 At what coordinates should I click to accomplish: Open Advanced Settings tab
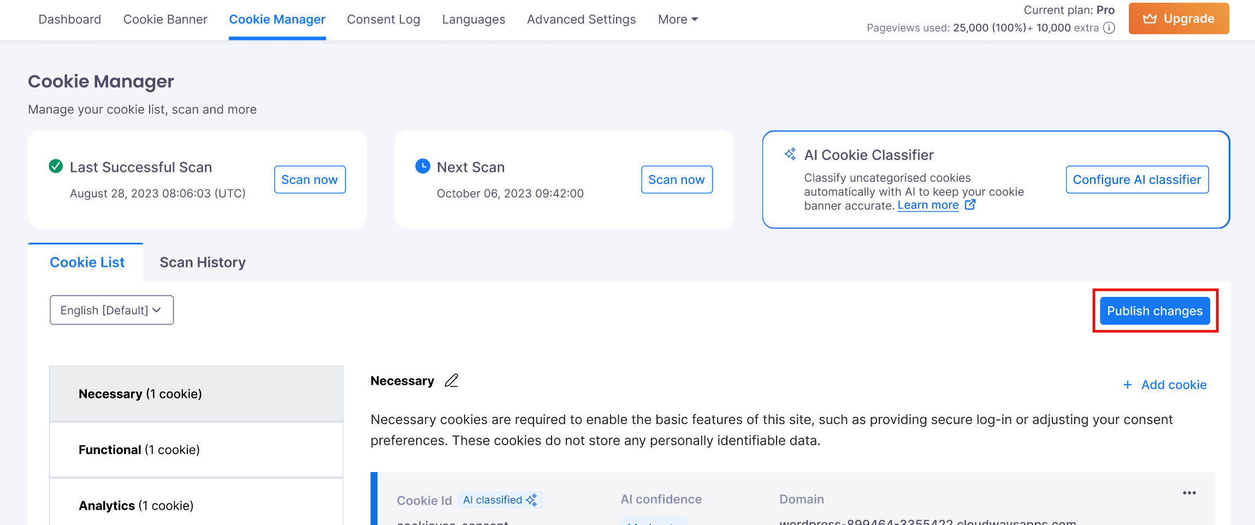point(582,20)
